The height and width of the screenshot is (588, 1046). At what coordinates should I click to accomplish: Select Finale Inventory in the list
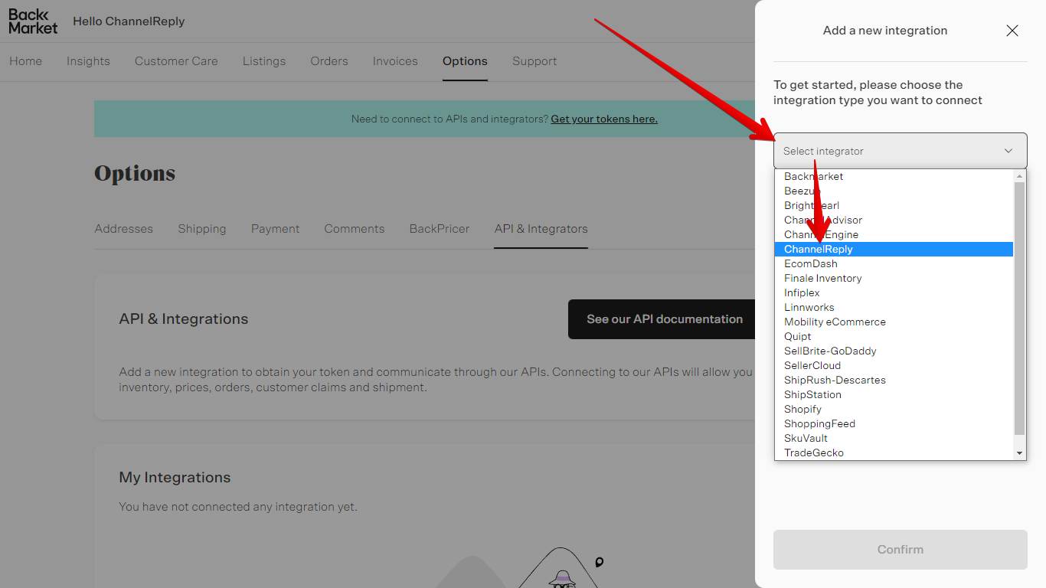point(894,278)
